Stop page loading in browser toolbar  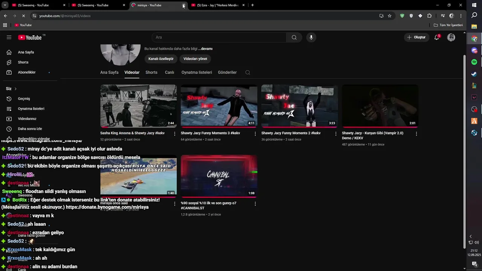[x=23, y=16]
